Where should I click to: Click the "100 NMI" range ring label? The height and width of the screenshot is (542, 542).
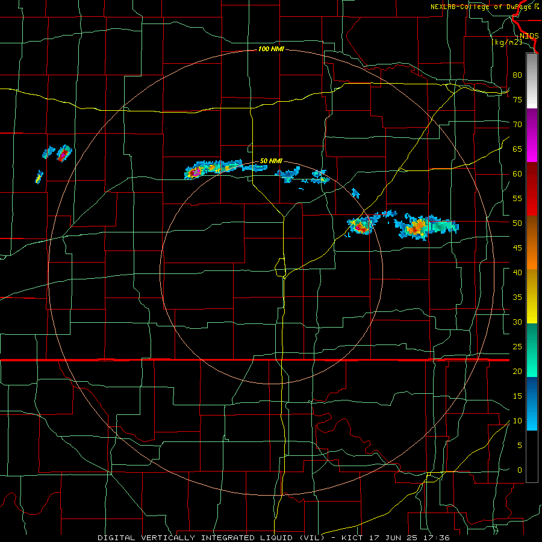tap(271, 49)
